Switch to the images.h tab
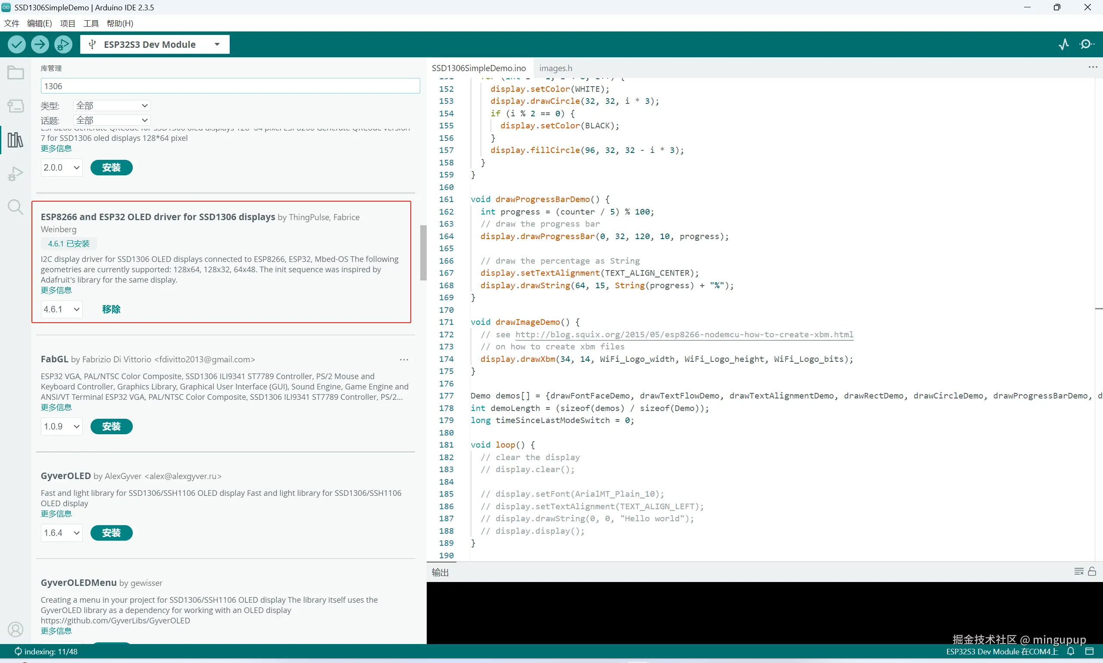This screenshot has width=1103, height=663. [555, 68]
